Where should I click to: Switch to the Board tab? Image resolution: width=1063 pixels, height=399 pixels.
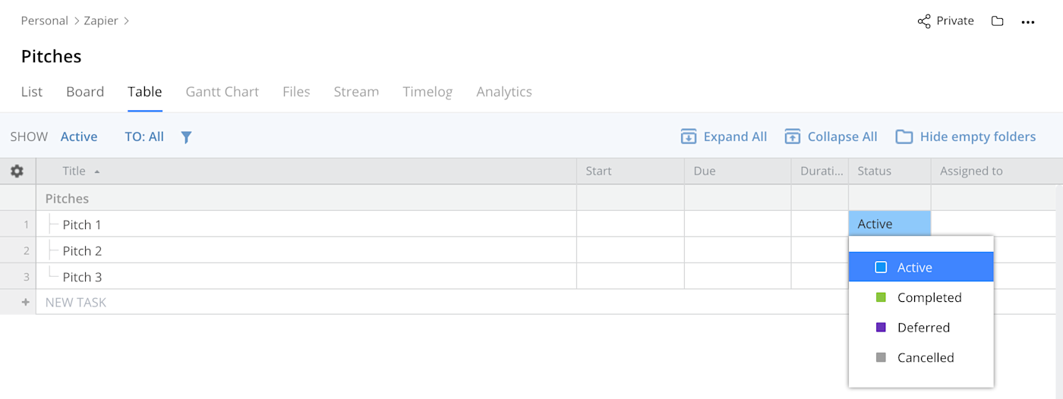point(85,92)
